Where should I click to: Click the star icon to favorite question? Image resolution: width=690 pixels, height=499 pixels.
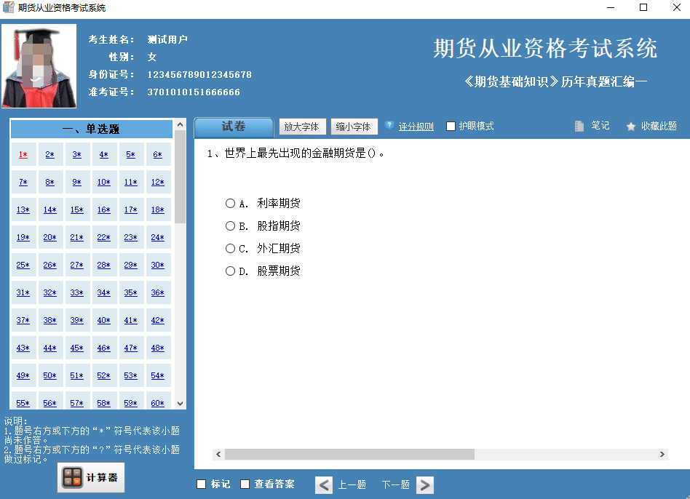tap(630, 127)
